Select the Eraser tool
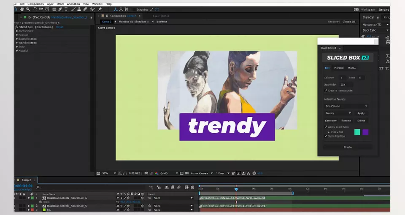405x215 pixels. point(85,9)
